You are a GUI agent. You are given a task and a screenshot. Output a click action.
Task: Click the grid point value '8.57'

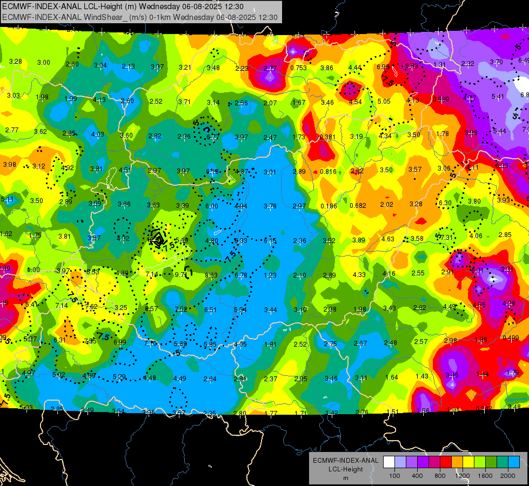pos(151,308)
